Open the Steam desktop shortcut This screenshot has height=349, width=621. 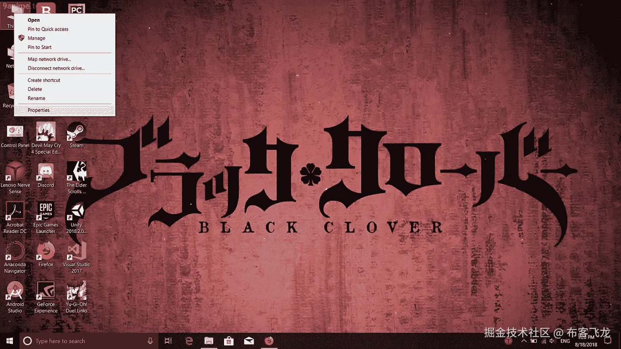76,135
